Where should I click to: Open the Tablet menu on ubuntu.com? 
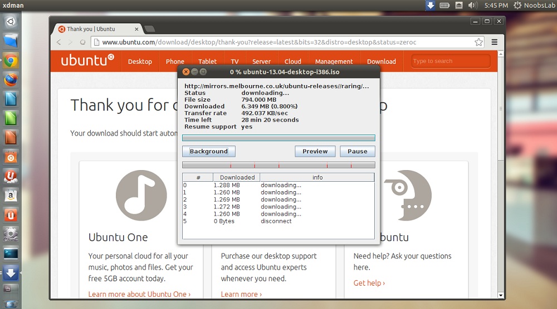pyautogui.click(x=207, y=61)
